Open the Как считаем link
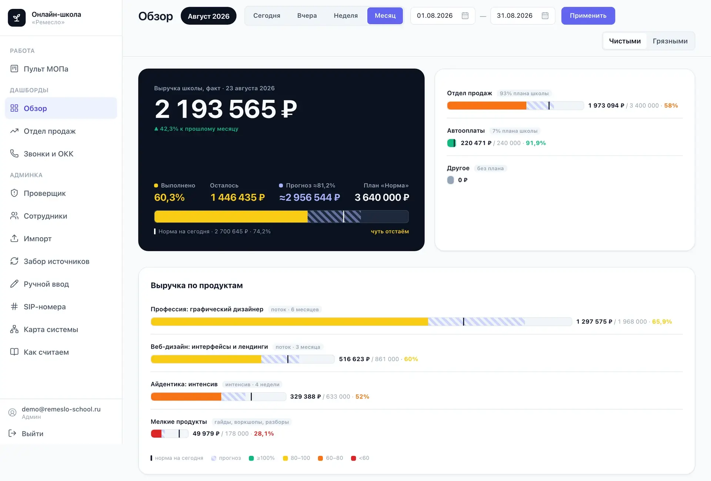 point(61,352)
